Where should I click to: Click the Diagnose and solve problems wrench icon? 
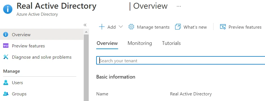[x=6, y=57]
